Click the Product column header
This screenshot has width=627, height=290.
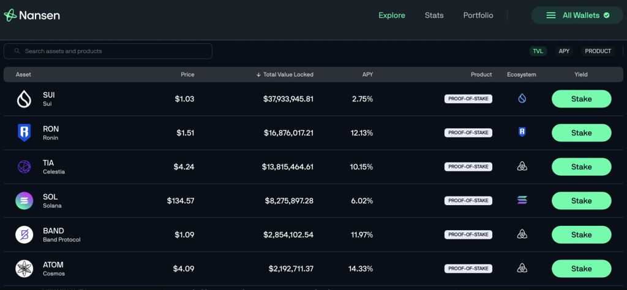point(481,74)
